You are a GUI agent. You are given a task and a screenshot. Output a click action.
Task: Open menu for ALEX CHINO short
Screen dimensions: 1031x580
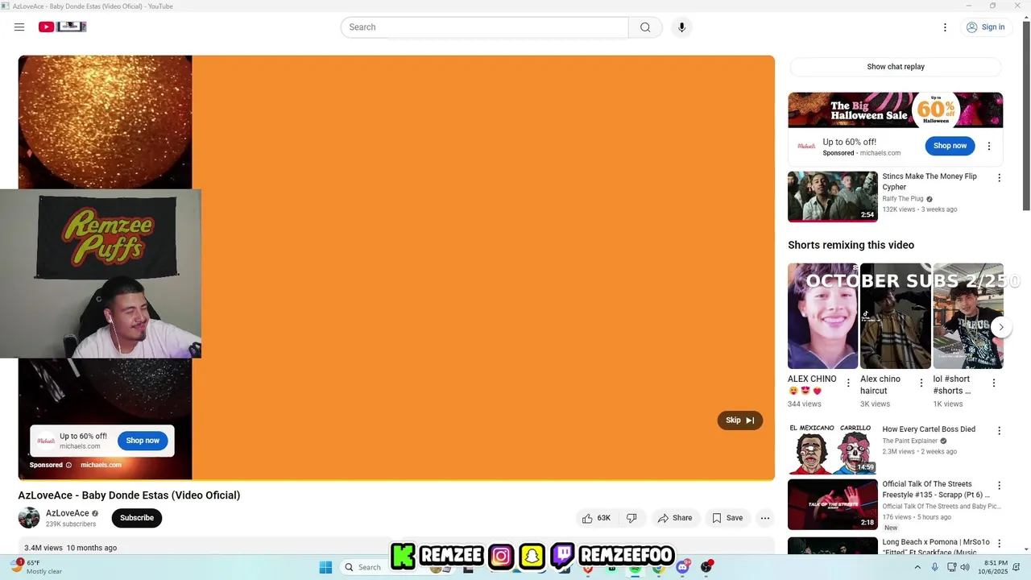coord(848,383)
